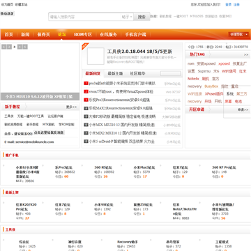The image size is (251, 251).
Task: Expand the 快捷导航 dropdown
Action: click(238, 34)
